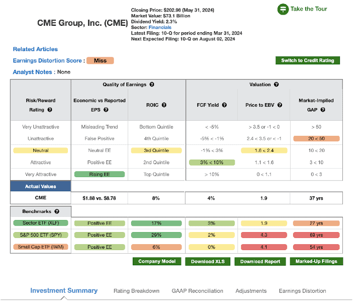Click the orange Miss score badge

100,61
